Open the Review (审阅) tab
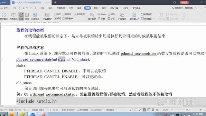Viewport: 206px width, 116px height. tap(79, 8)
